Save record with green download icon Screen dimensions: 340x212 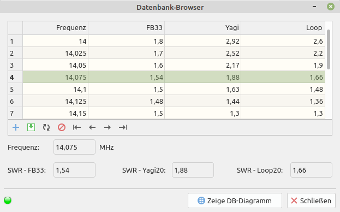point(31,127)
